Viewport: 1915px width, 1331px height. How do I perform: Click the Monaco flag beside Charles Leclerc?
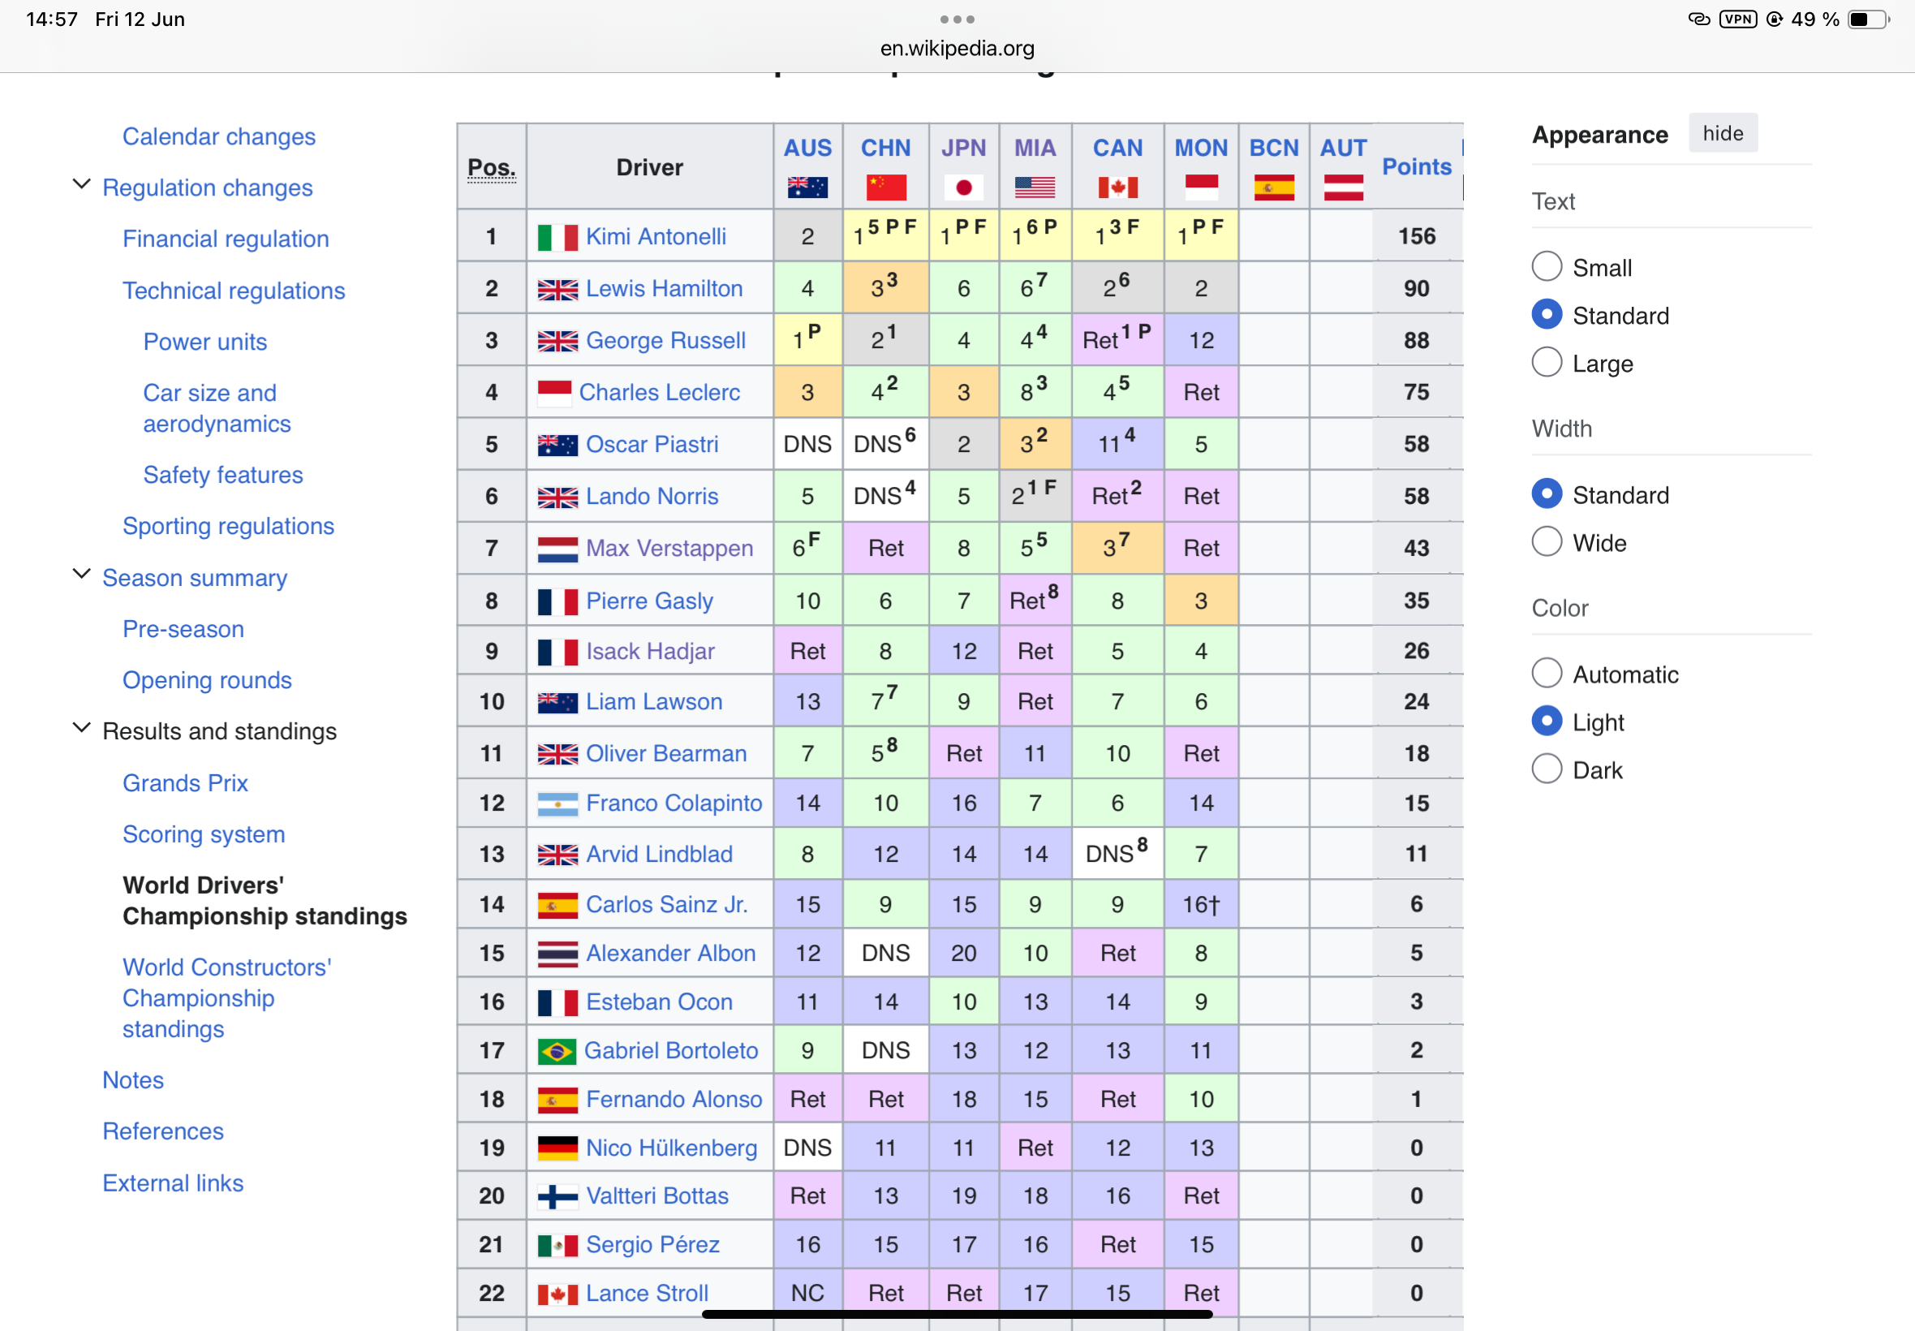(554, 393)
